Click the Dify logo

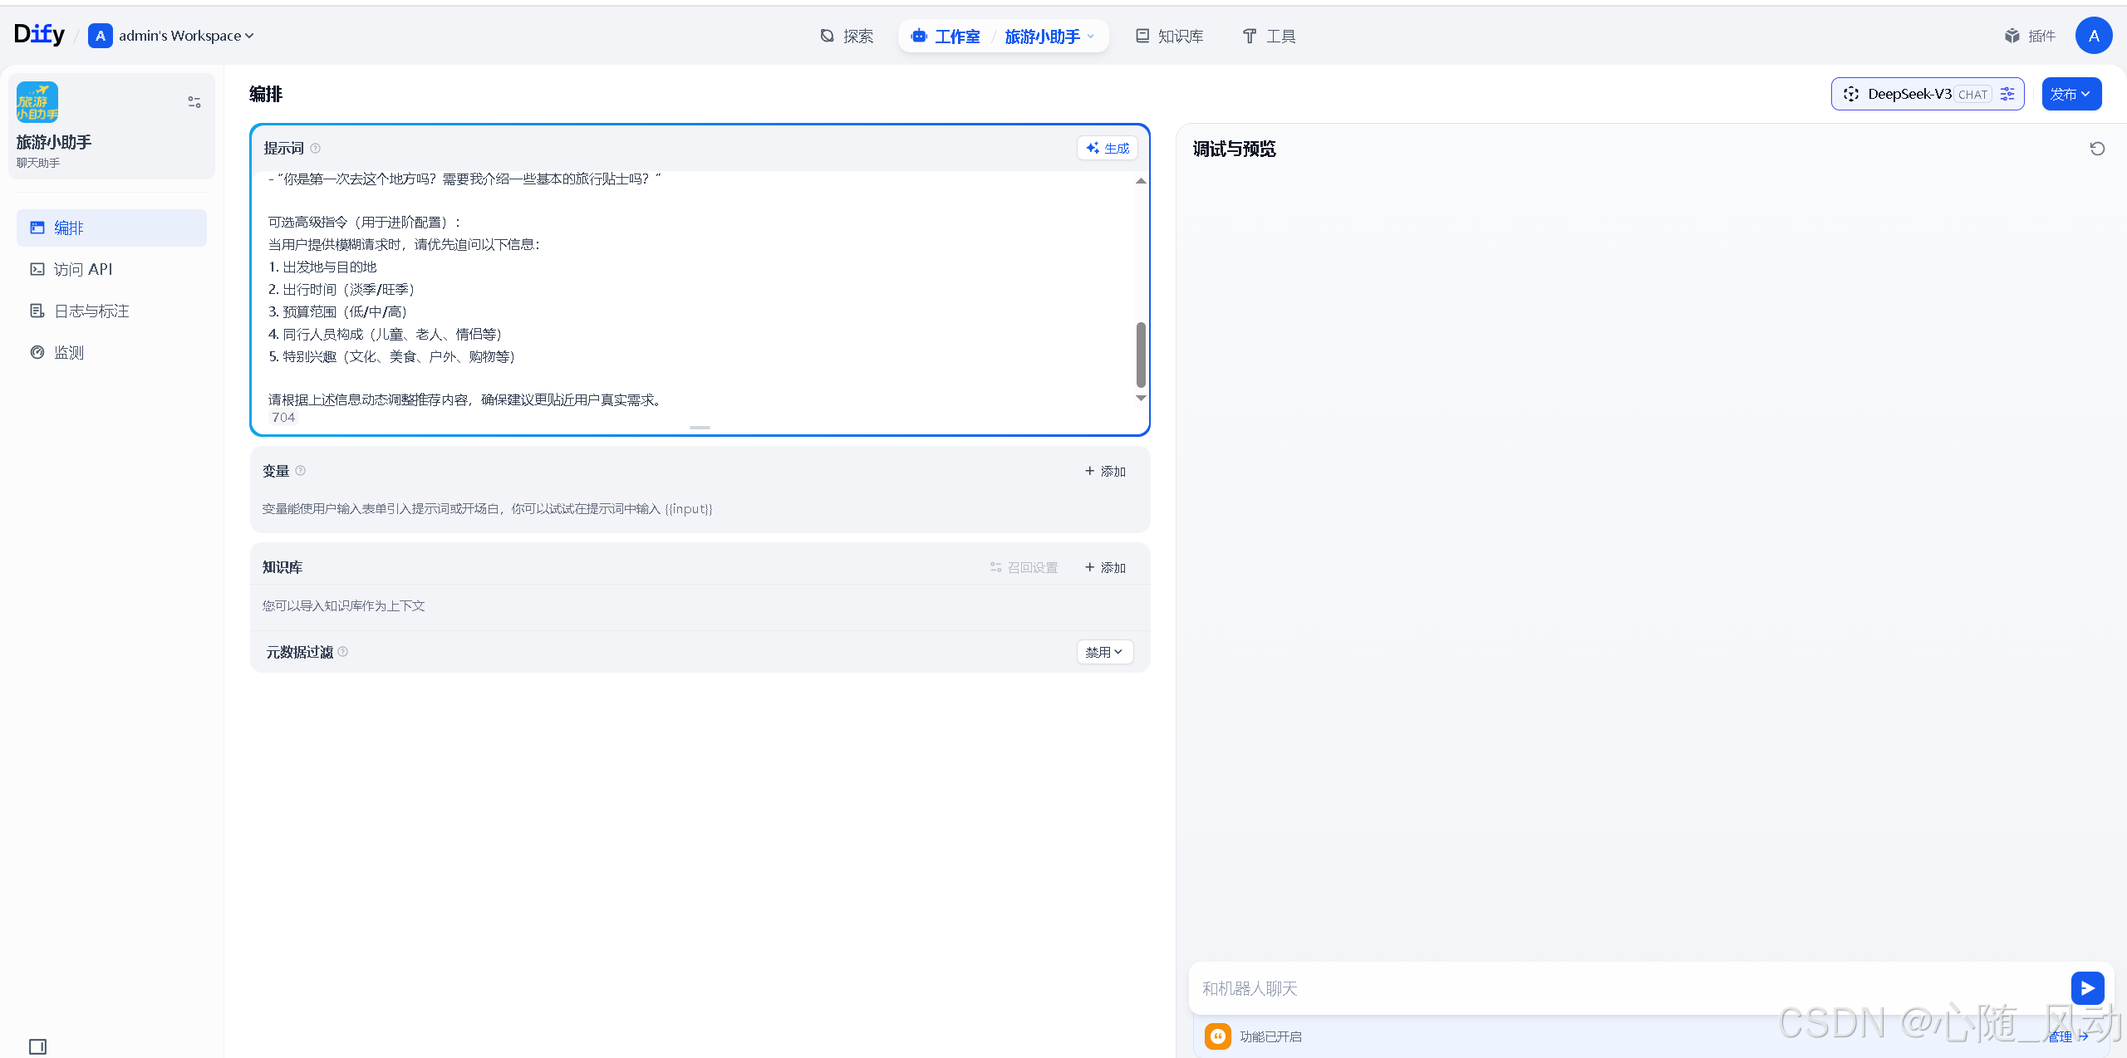39,35
